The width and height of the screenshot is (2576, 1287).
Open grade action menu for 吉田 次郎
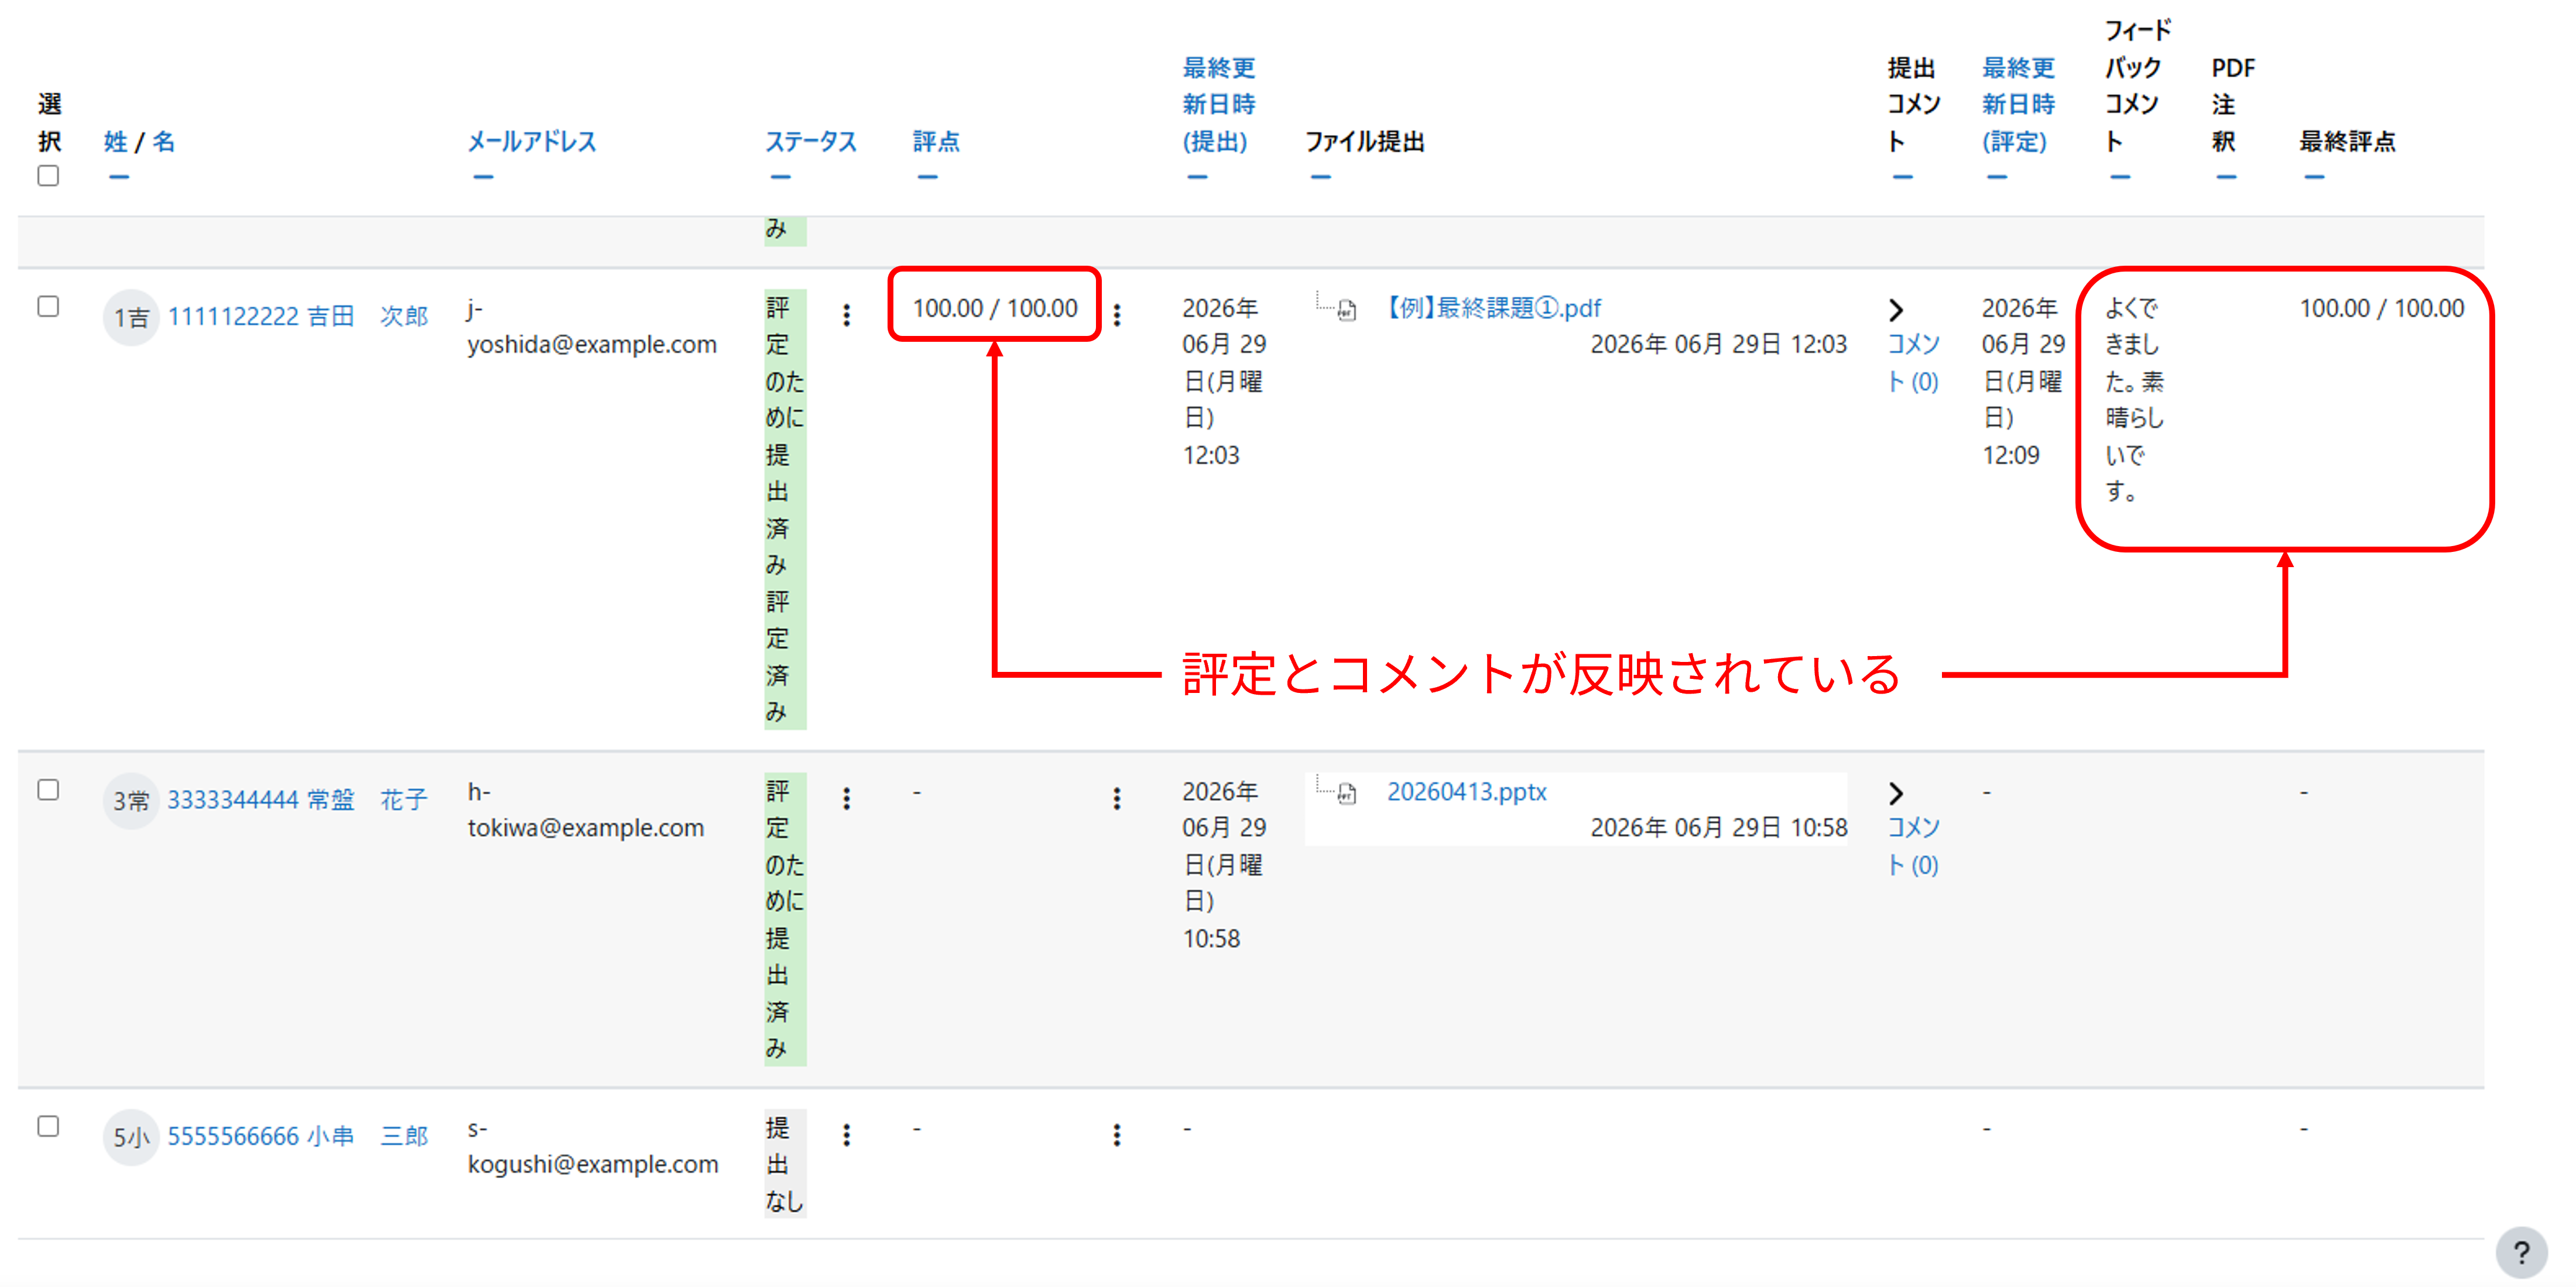click(1116, 315)
